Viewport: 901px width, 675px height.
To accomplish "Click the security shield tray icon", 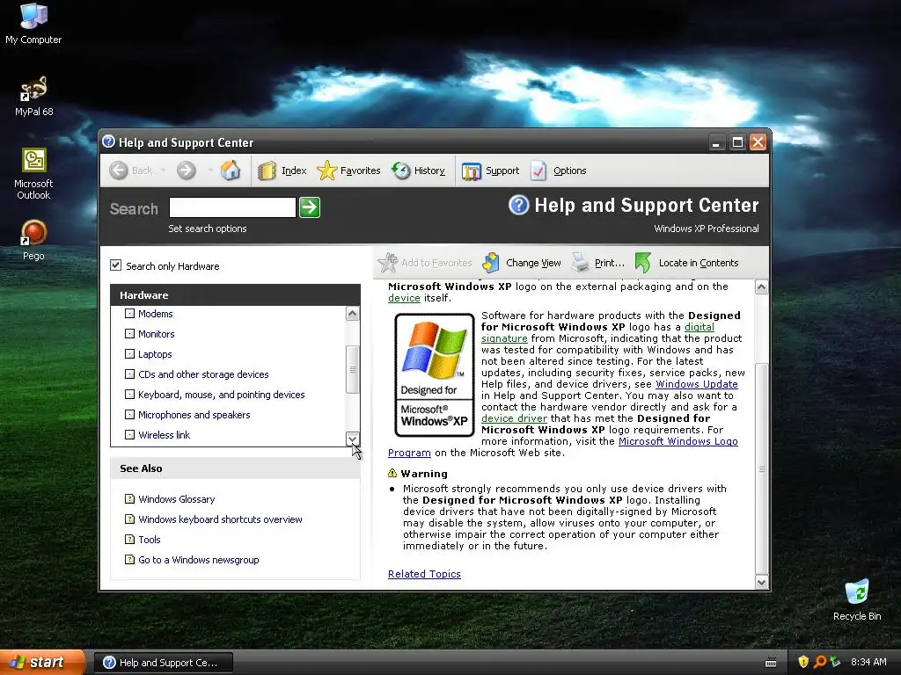I will pos(803,662).
